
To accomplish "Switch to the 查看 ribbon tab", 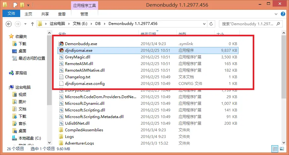I will (62, 14).
